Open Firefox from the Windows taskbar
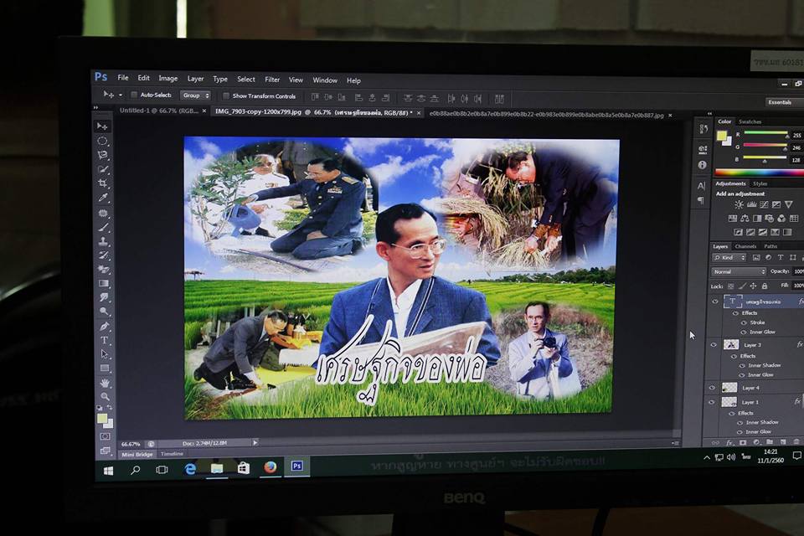This screenshot has width=804, height=536. pos(270,467)
